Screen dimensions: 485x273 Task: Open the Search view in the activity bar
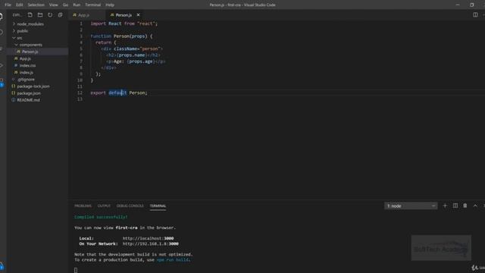(x=2, y=32)
